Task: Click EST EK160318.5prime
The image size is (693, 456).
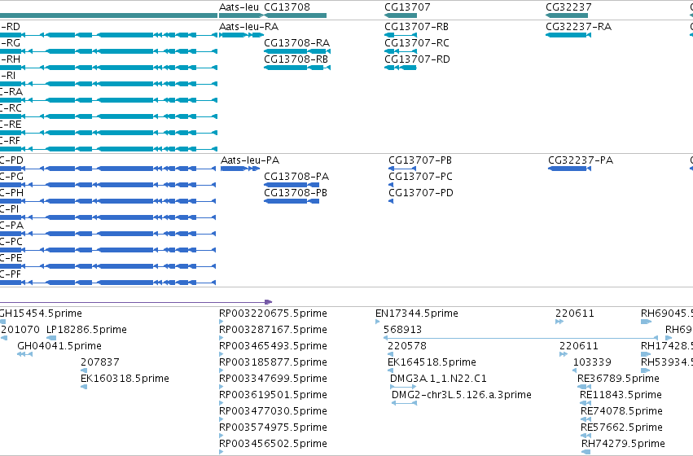Action: tap(84, 387)
